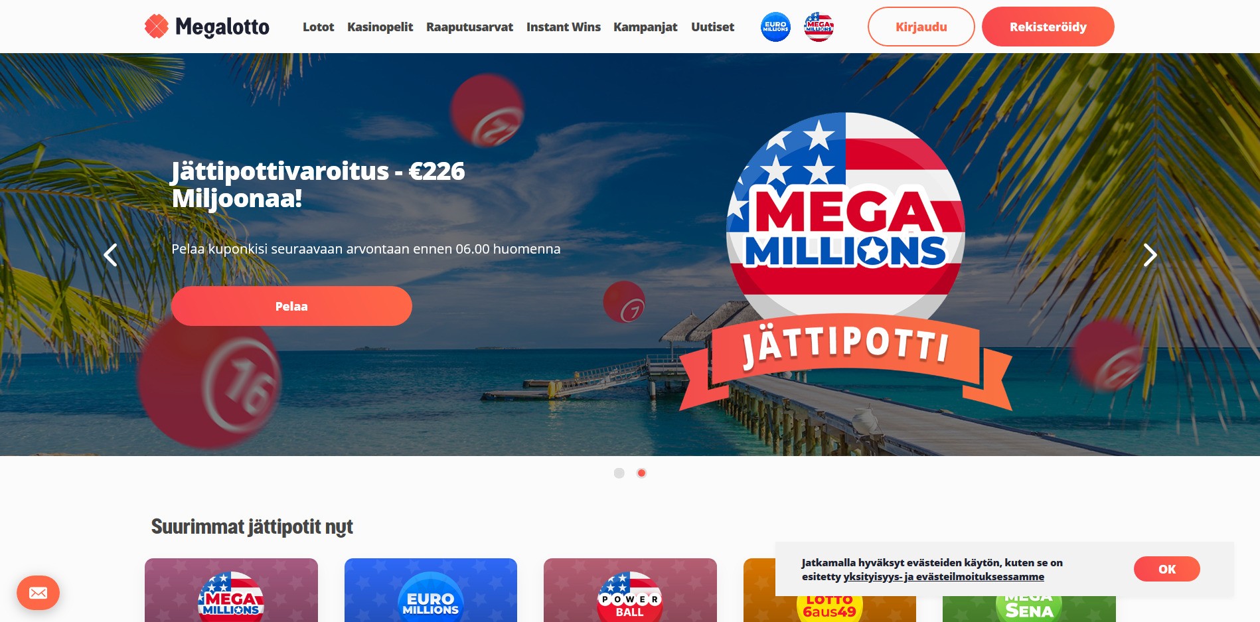Open Mega Millions icon in header
Viewport: 1260px width, 622px height.
click(x=819, y=27)
